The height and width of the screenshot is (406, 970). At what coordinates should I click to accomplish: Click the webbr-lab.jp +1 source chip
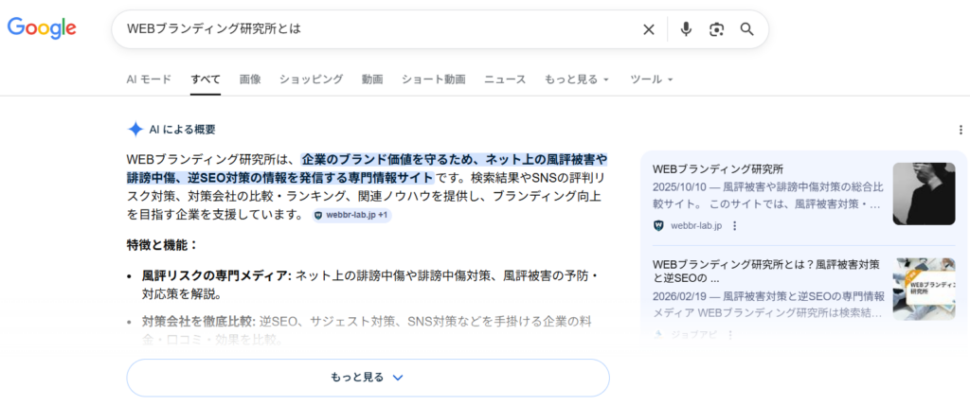click(352, 215)
